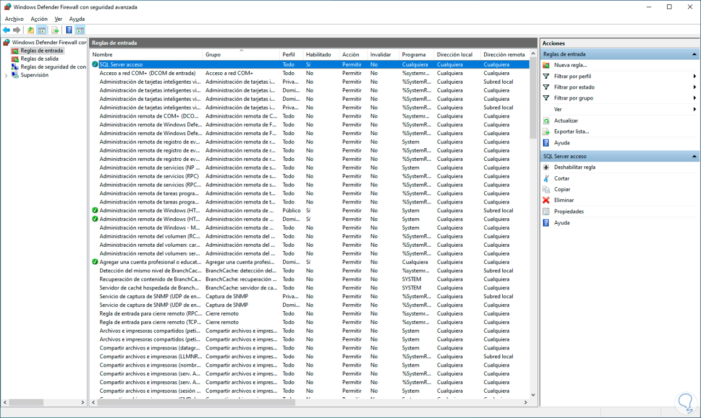Sort by the Grupo column header

tap(241, 54)
